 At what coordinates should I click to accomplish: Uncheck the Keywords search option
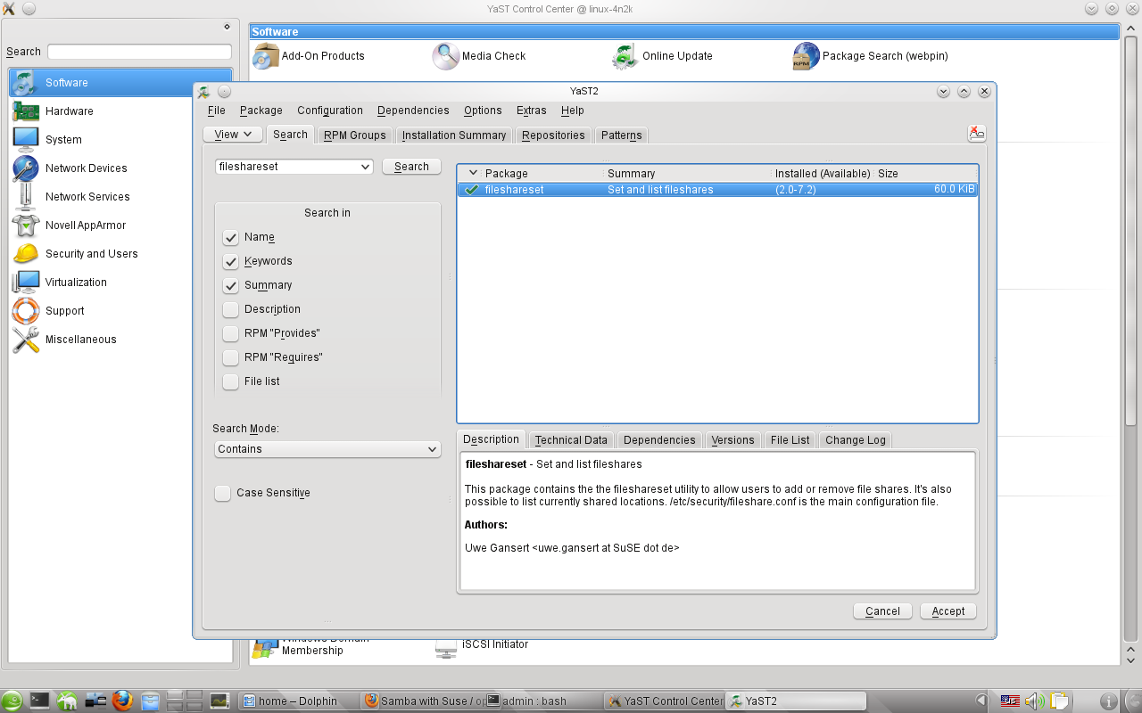point(231,262)
